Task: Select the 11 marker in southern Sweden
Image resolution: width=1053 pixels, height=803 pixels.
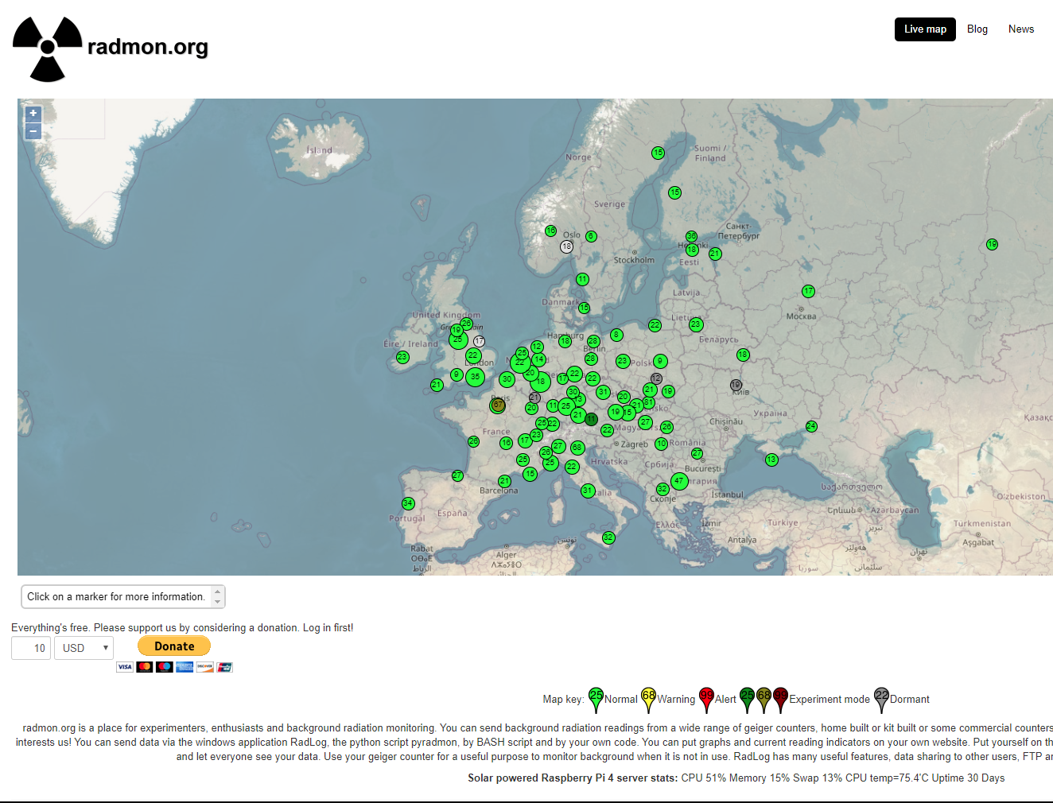Action: [582, 279]
